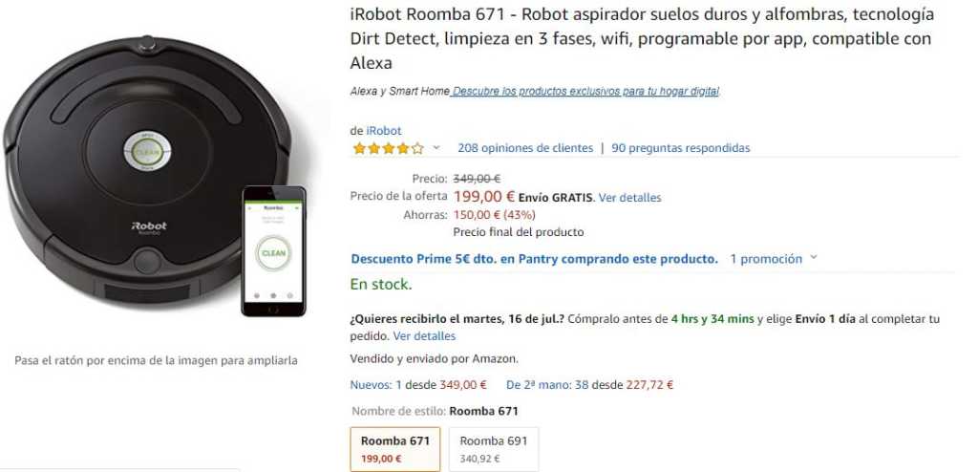Image resolution: width=978 pixels, height=472 pixels.
Task: Open Nuevos: 1 desde 349,00 € offers
Action: point(418,385)
